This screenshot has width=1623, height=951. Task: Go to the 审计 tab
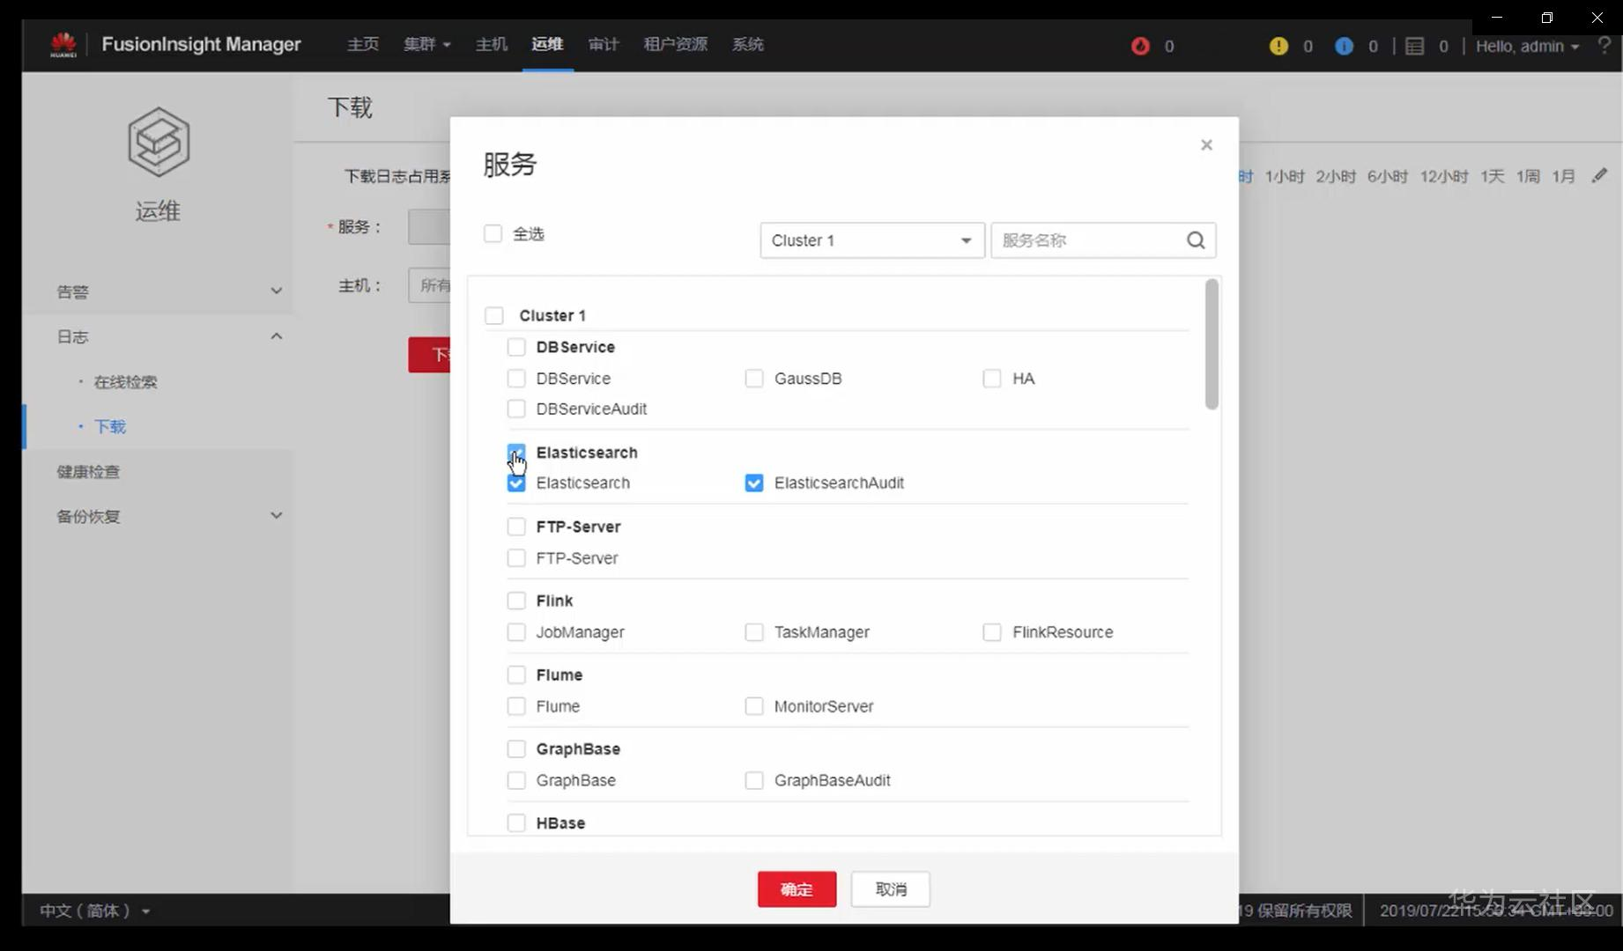(604, 44)
